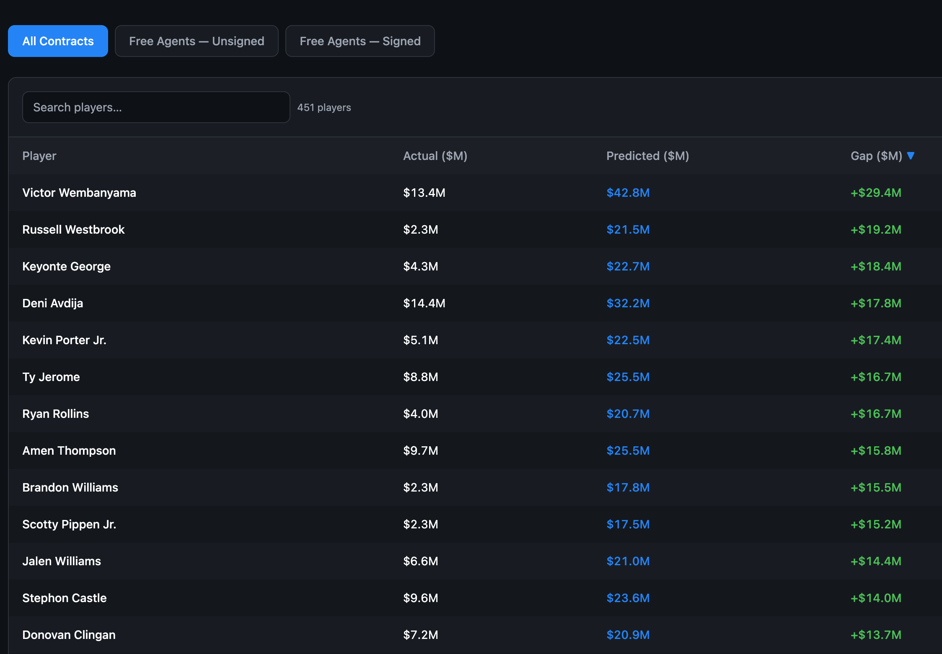Toggle the Gap sort descending arrow icon
Viewport: 942px width, 654px height.
coord(911,156)
